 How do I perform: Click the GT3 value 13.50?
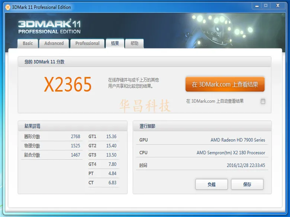click(111, 155)
